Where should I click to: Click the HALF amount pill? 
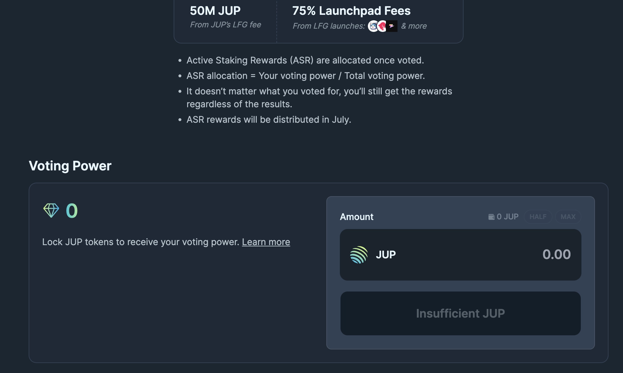[x=538, y=216]
